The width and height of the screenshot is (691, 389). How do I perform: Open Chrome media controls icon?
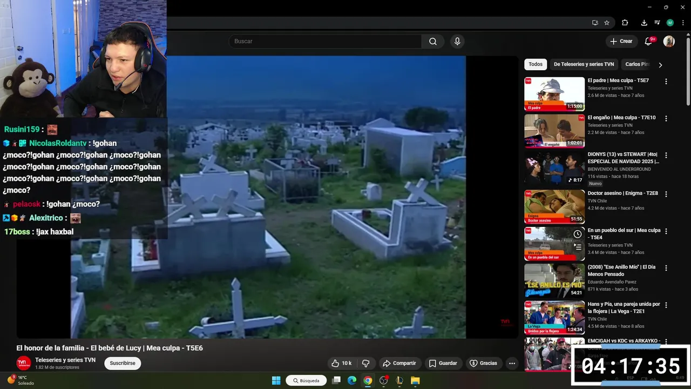657,23
